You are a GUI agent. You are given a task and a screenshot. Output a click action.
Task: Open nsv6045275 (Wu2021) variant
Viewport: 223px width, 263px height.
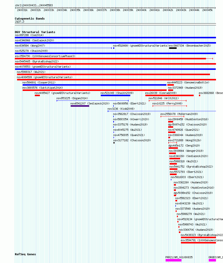[128, 130]
